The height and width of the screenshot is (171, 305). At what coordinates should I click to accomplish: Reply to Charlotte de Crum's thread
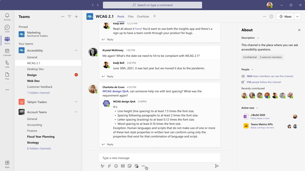[108, 144]
